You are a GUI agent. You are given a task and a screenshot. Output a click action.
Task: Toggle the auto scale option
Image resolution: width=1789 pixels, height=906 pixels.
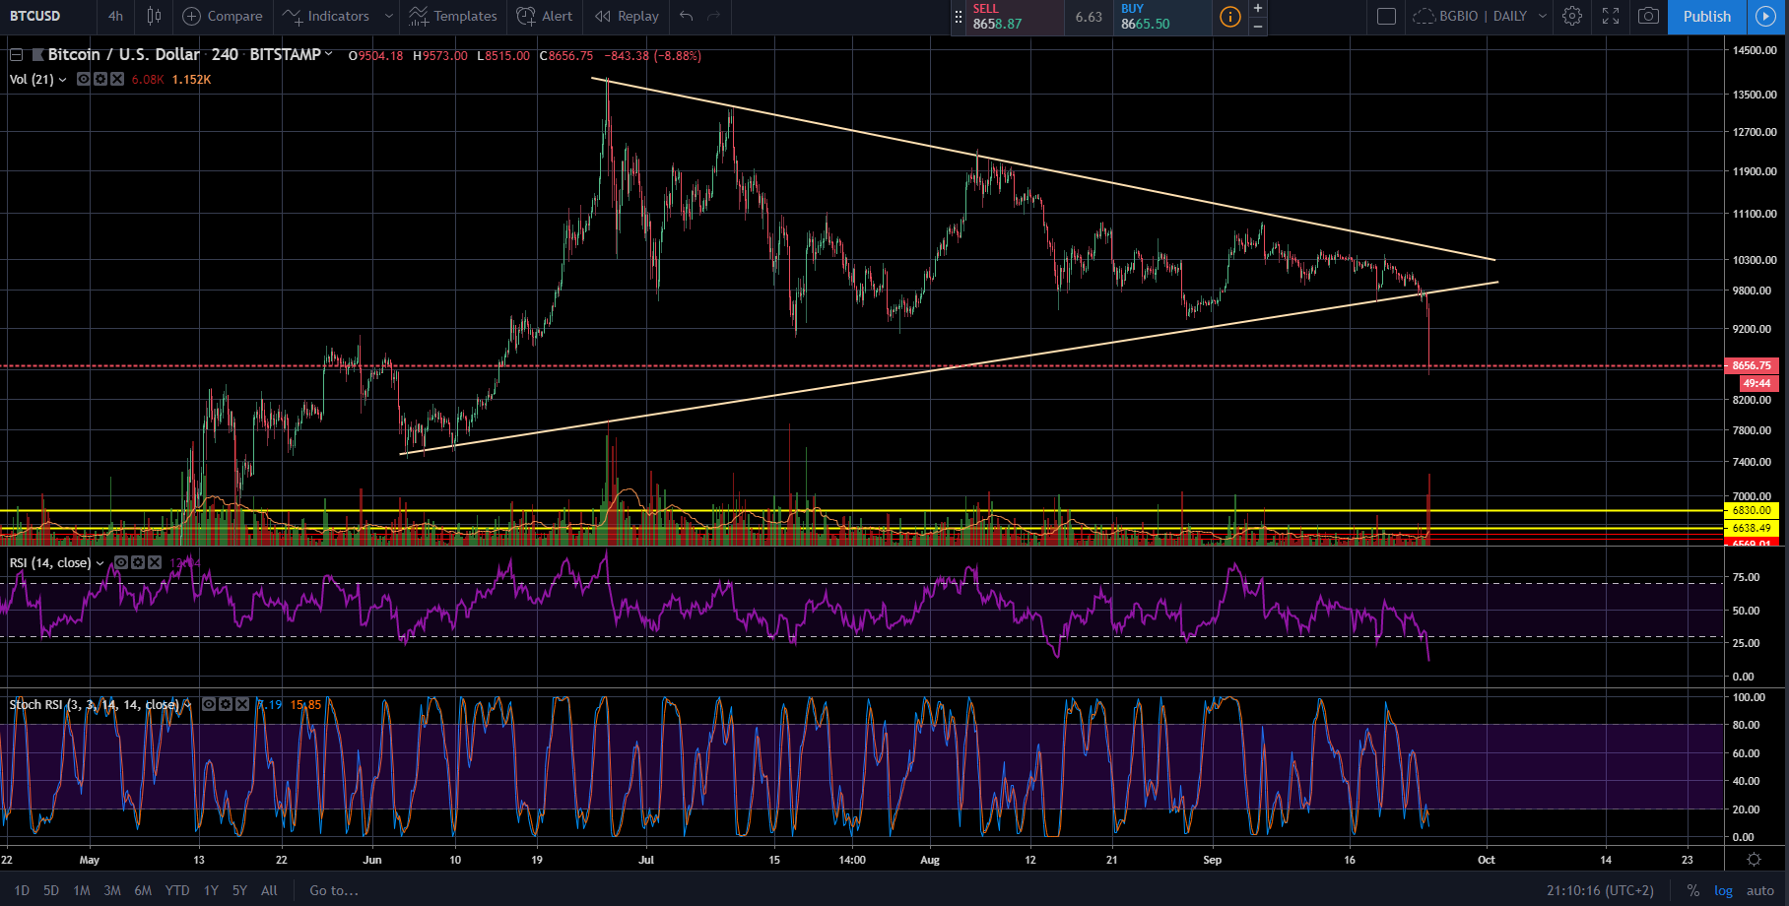click(1759, 890)
